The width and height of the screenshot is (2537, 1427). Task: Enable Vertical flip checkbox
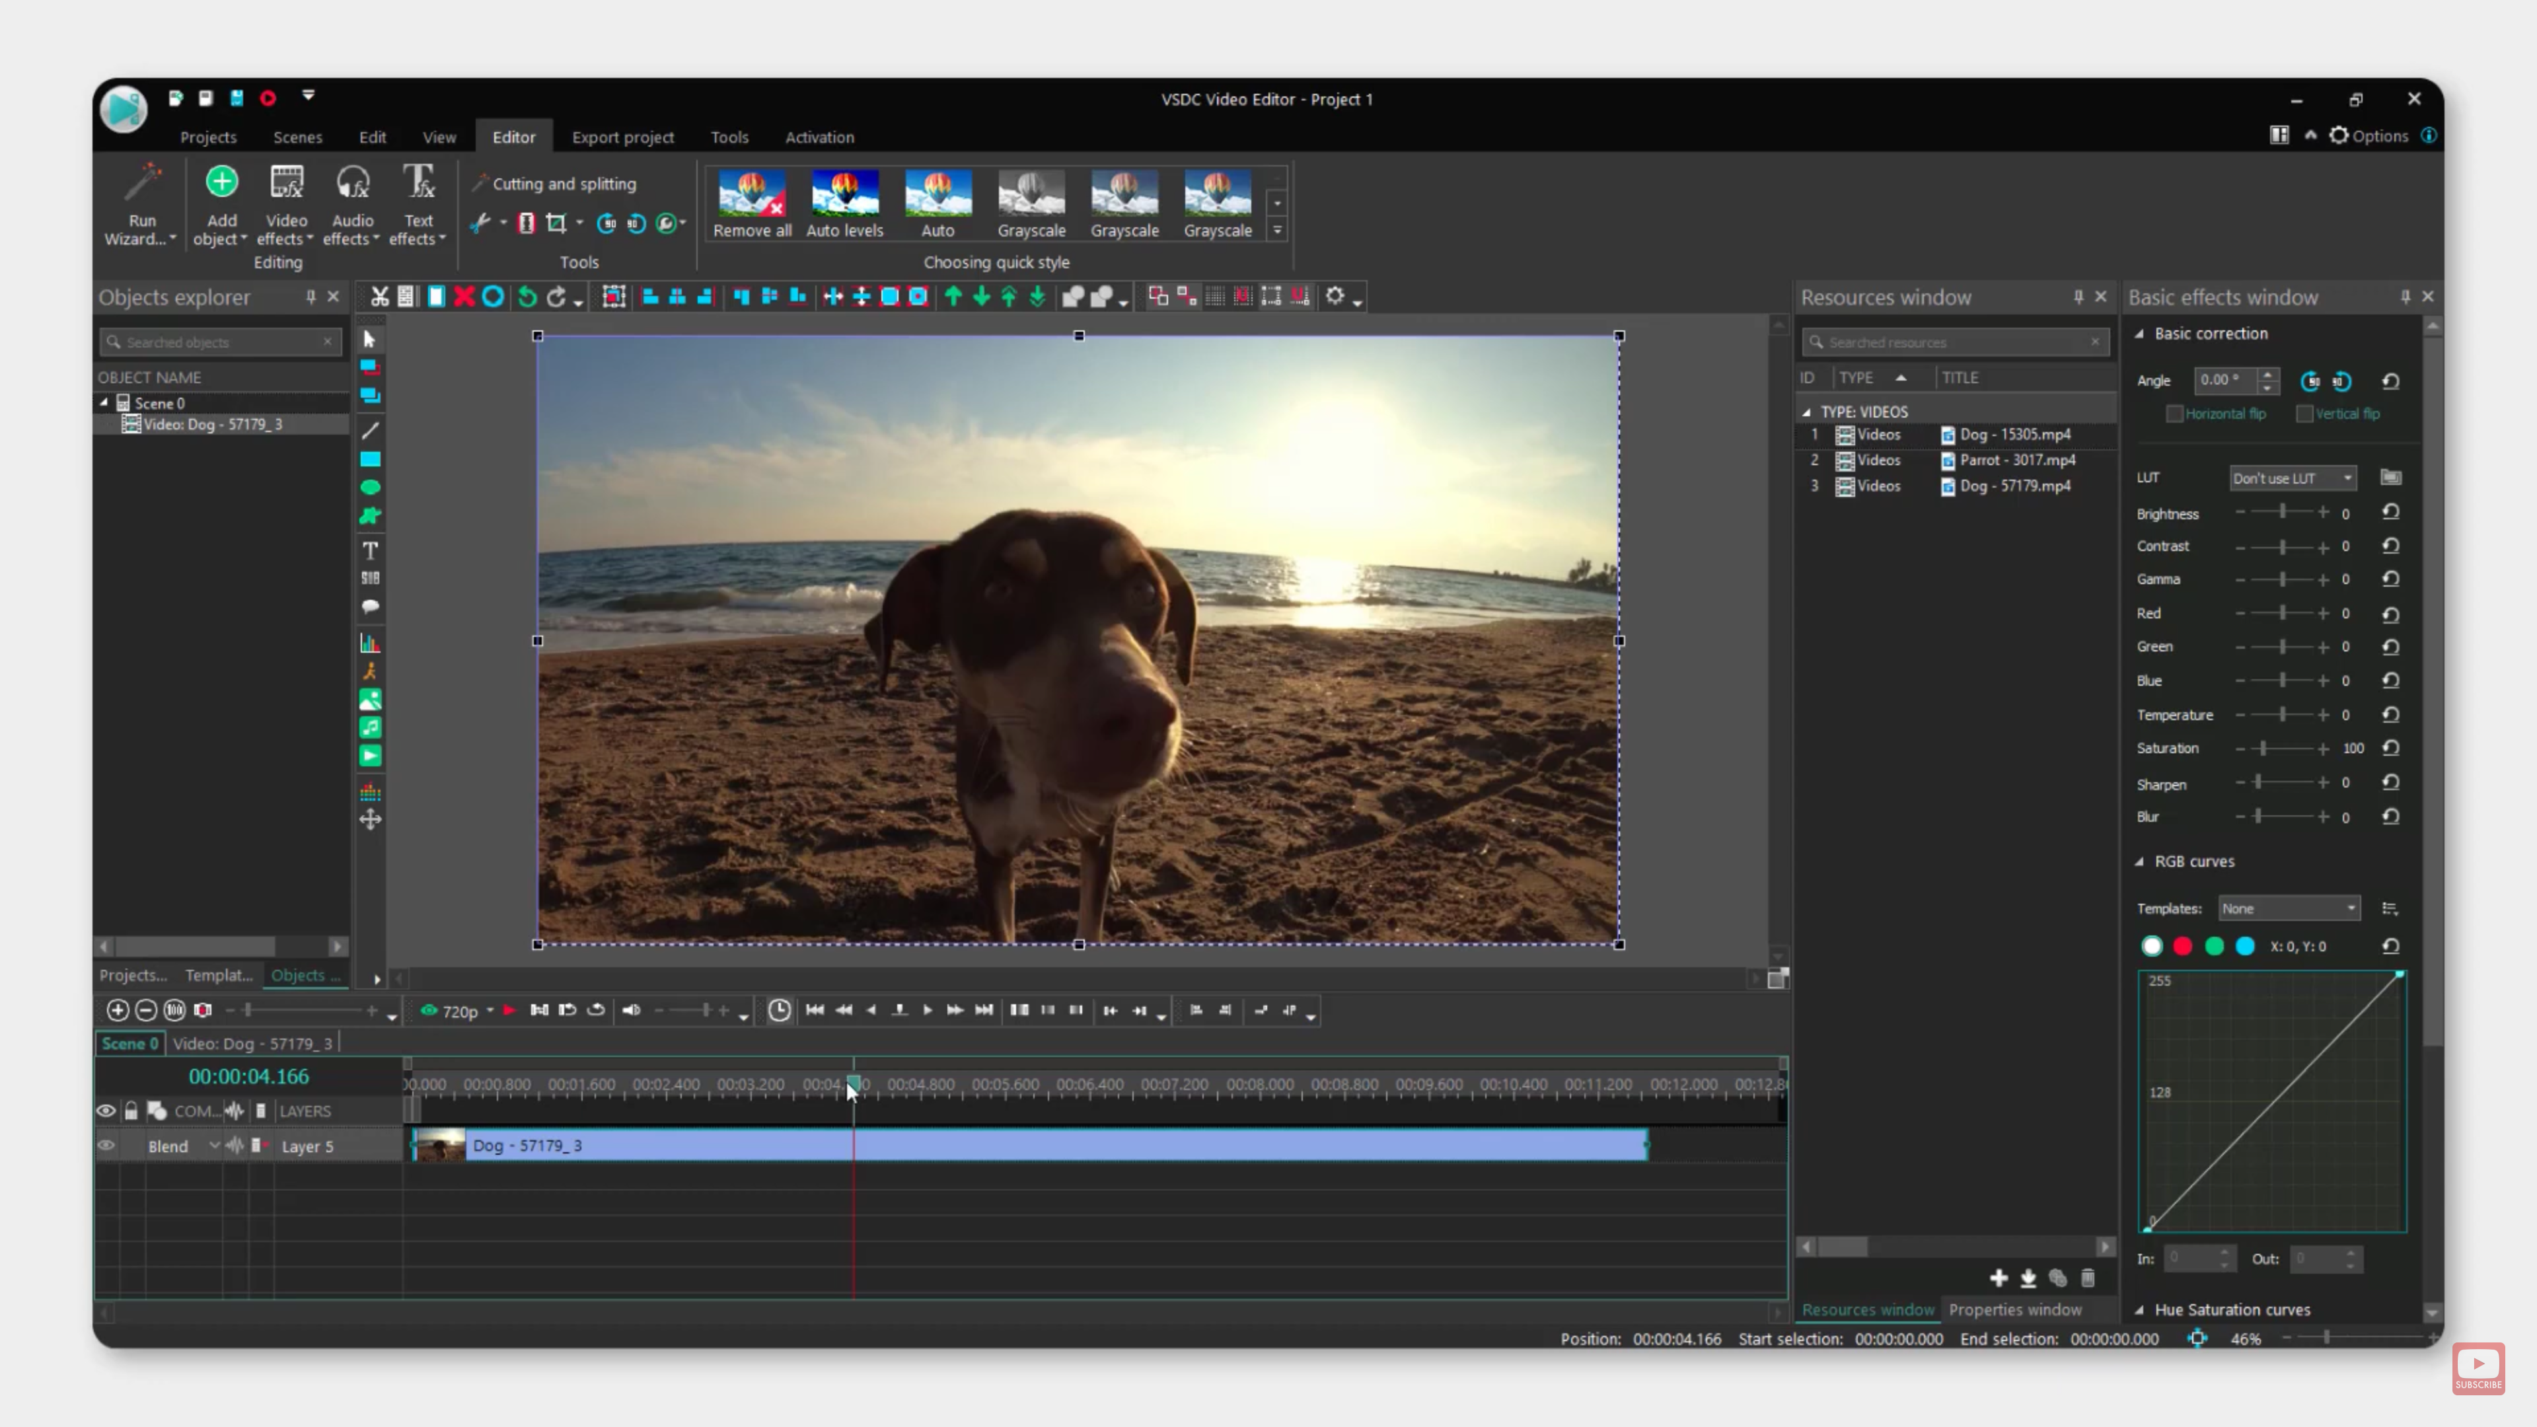(x=2304, y=415)
